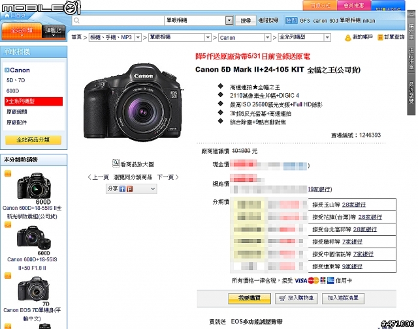Click the Mobile01 site logo
Screen dimensions: 418x329
[x=40, y=7]
